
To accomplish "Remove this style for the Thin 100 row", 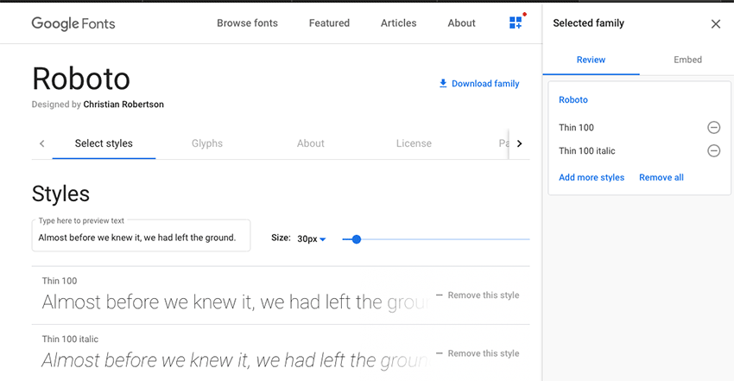I will [478, 295].
